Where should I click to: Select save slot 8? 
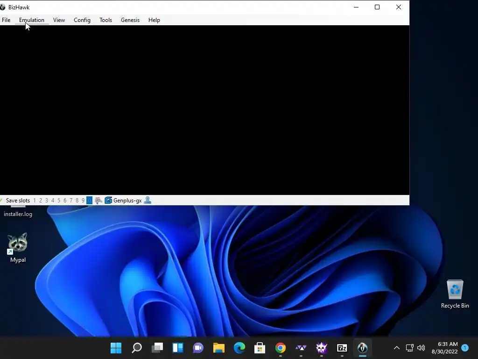[77, 201]
